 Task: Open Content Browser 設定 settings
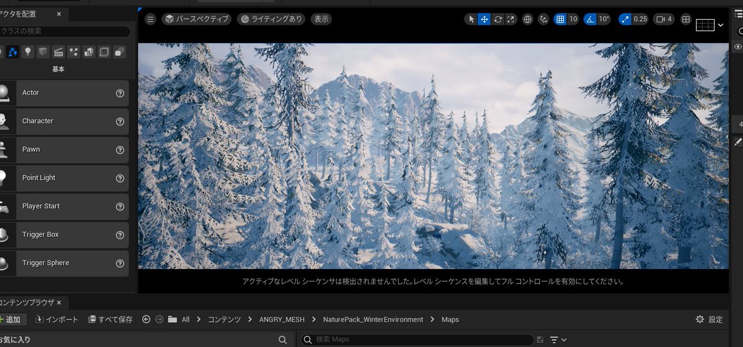(709, 320)
